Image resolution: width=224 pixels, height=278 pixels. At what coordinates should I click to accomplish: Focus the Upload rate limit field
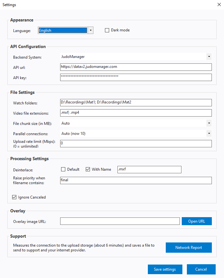(x=136, y=143)
